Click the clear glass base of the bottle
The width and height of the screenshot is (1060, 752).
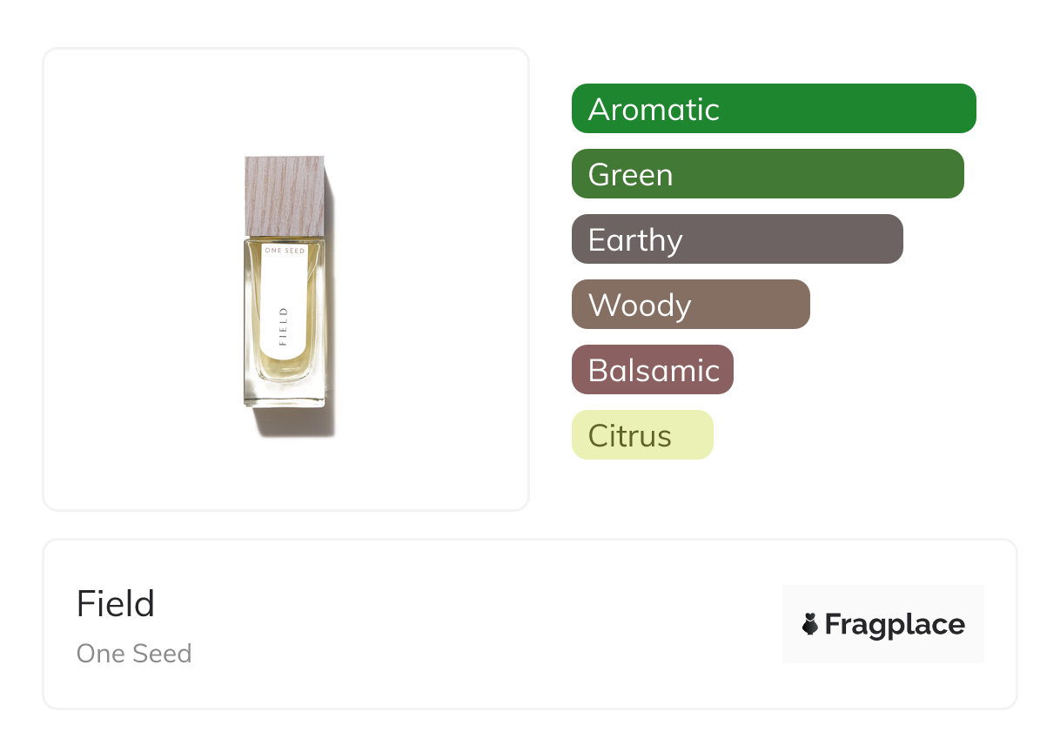[x=285, y=395]
